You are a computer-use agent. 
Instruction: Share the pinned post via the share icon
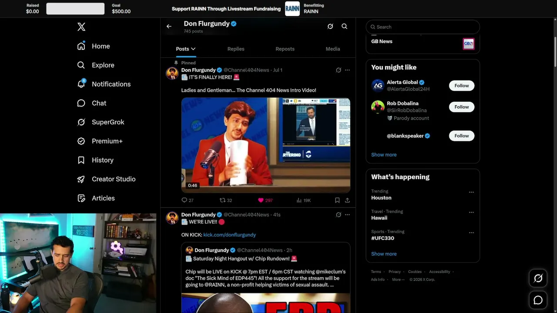point(347,200)
